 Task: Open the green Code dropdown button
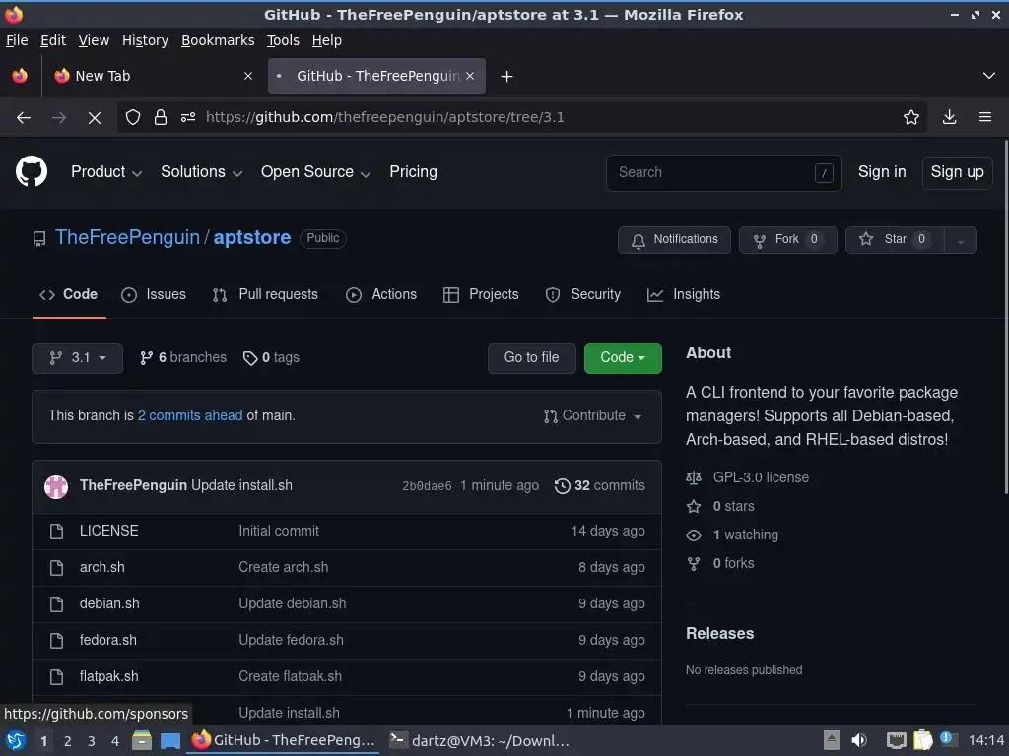click(x=623, y=358)
